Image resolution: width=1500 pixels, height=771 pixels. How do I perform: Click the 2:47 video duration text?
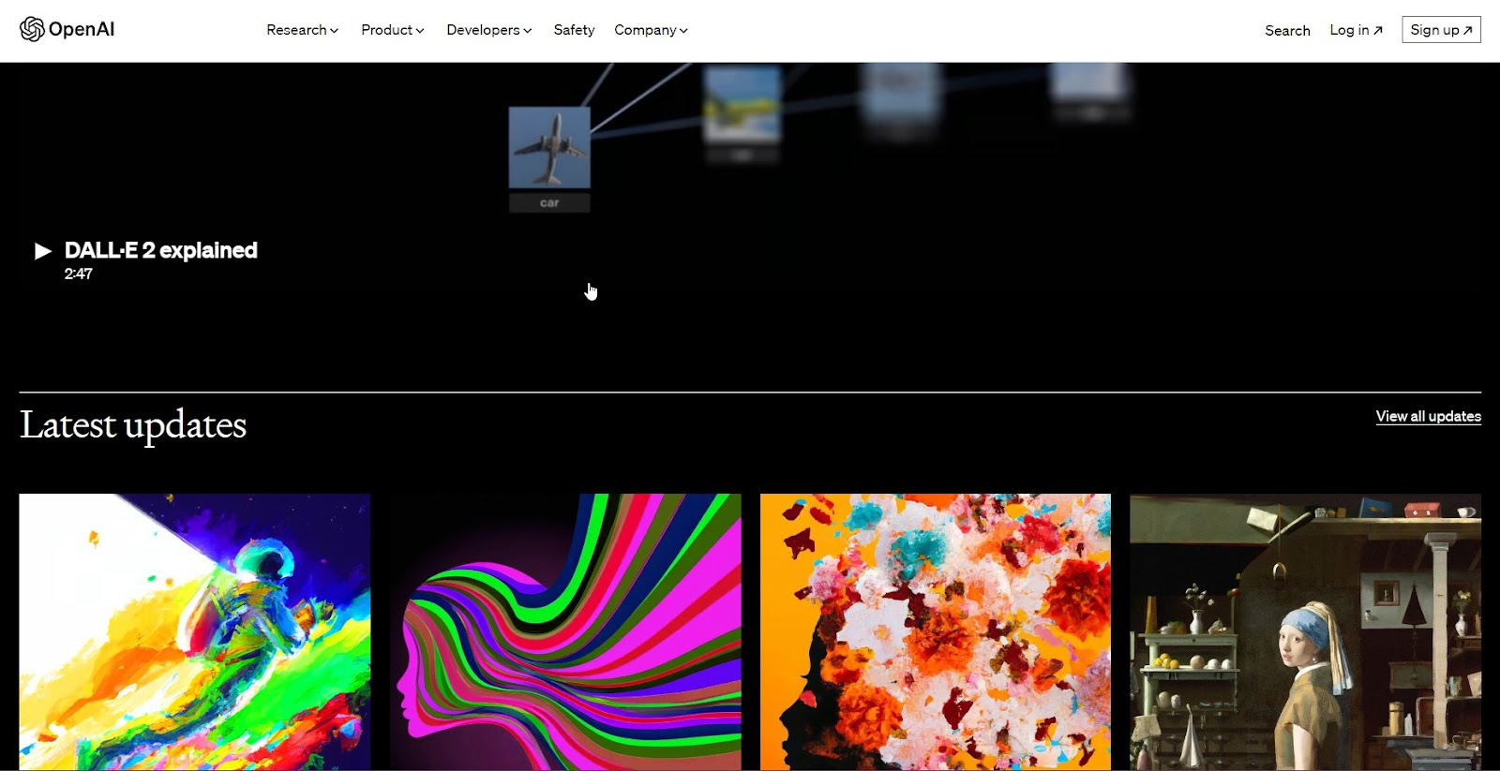(x=78, y=274)
